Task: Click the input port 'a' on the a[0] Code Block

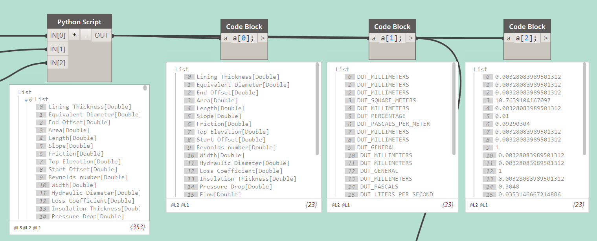Action: (x=226, y=38)
